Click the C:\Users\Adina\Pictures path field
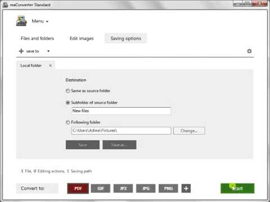 [121, 131]
